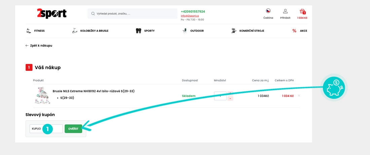Open the SPORTY category menu
Viewport: 370px width, 155px height.
[149, 31]
